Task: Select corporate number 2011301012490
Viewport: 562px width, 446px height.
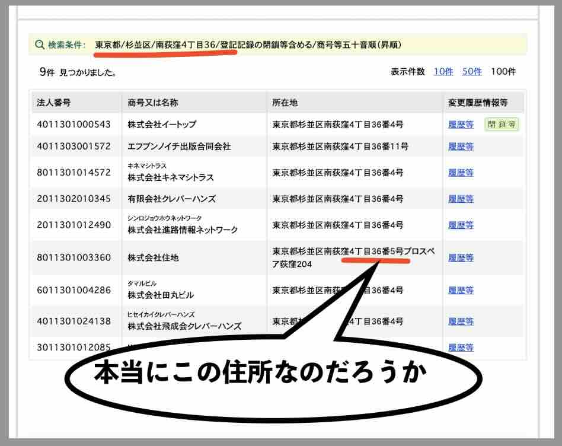Action: [x=74, y=225]
